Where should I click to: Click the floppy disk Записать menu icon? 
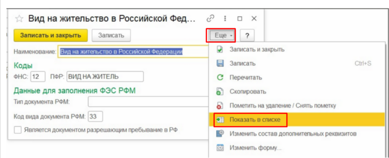(220, 63)
